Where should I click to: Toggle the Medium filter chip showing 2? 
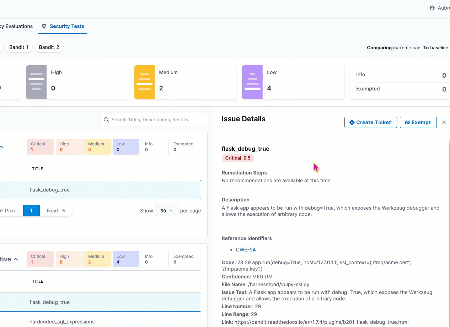coord(97,259)
